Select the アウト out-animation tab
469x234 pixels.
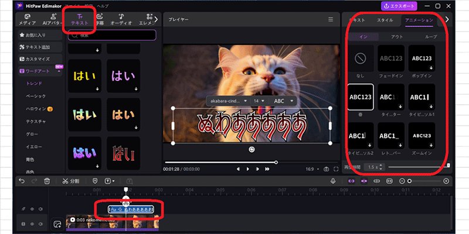coord(397,37)
